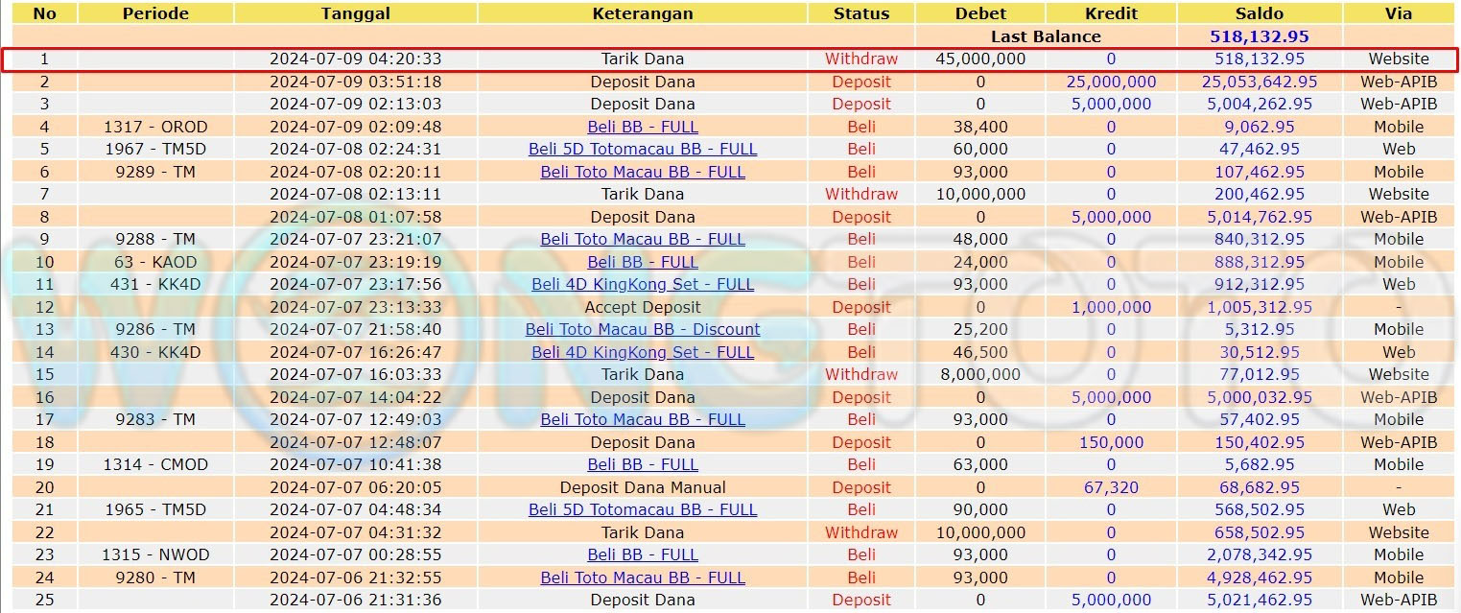Click the 25,000,000 Kredit amount in row 2
1461x613 pixels.
(1111, 82)
